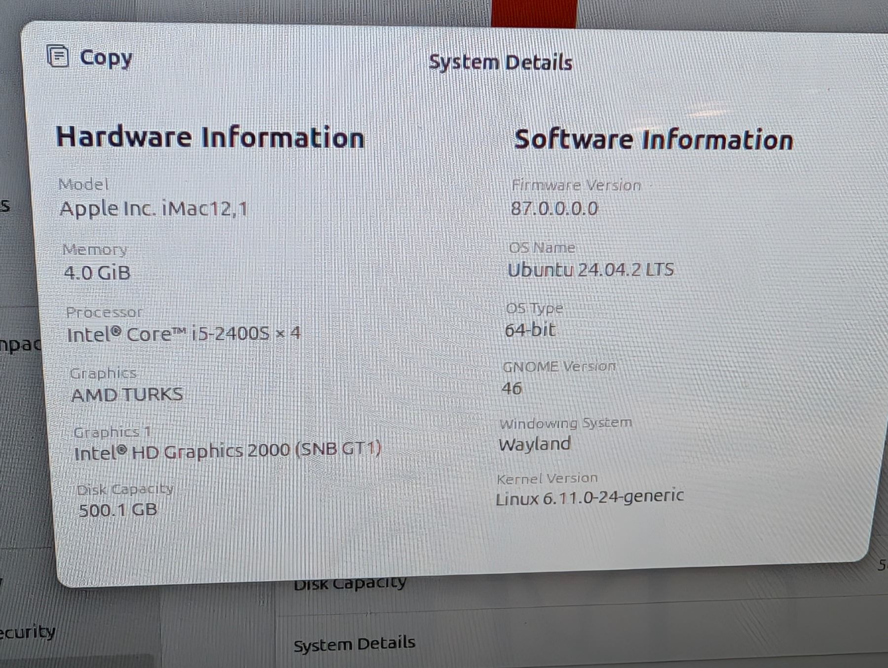Click the AMD TURKS graphics value
The width and height of the screenshot is (888, 668).
127,395
